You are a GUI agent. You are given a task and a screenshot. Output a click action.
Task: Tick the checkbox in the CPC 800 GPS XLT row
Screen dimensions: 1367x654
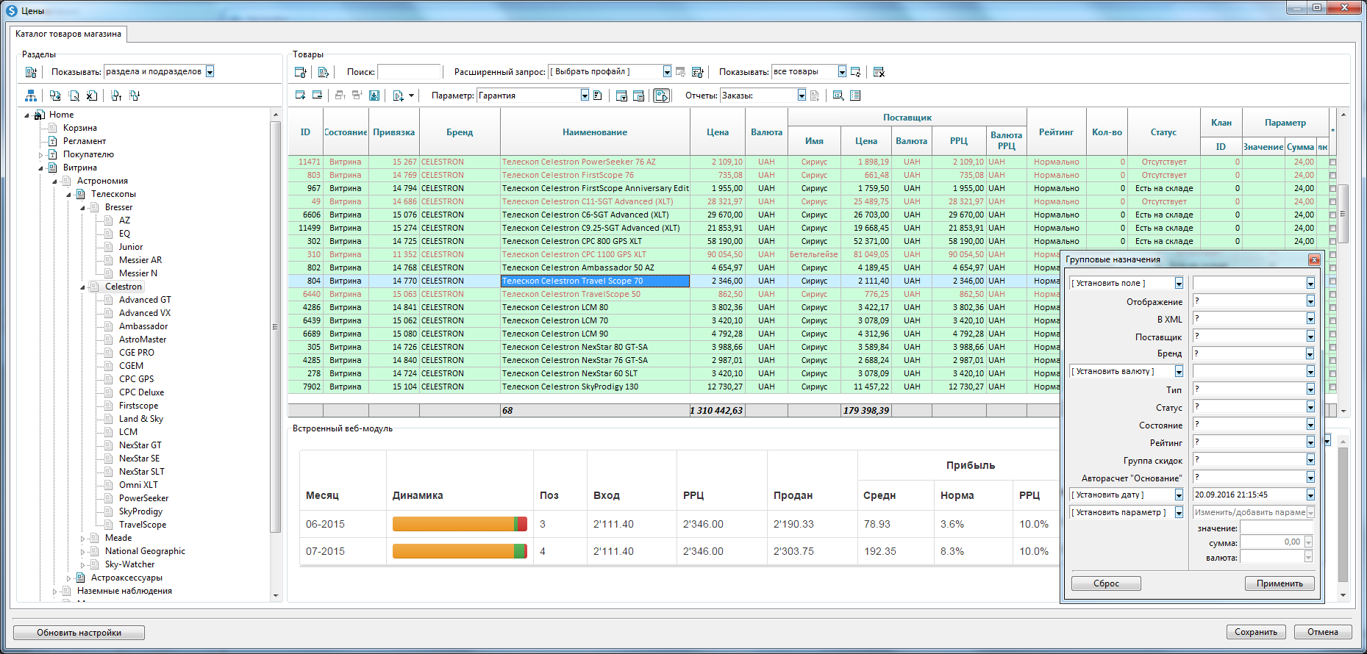tap(1332, 242)
